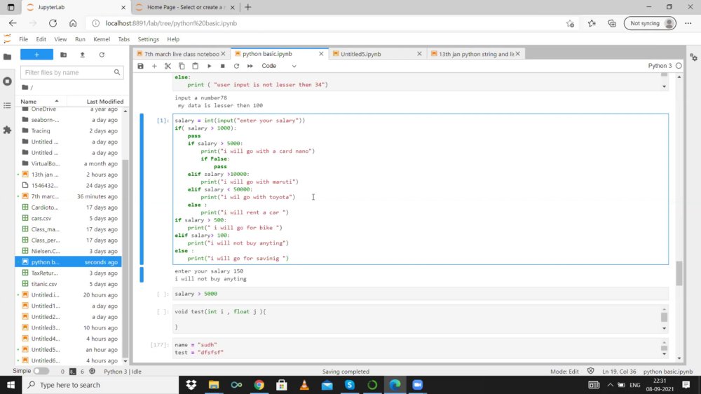Viewport: 701px width, 394px height.
Task: Upload files icon in file browser
Action: point(82,55)
